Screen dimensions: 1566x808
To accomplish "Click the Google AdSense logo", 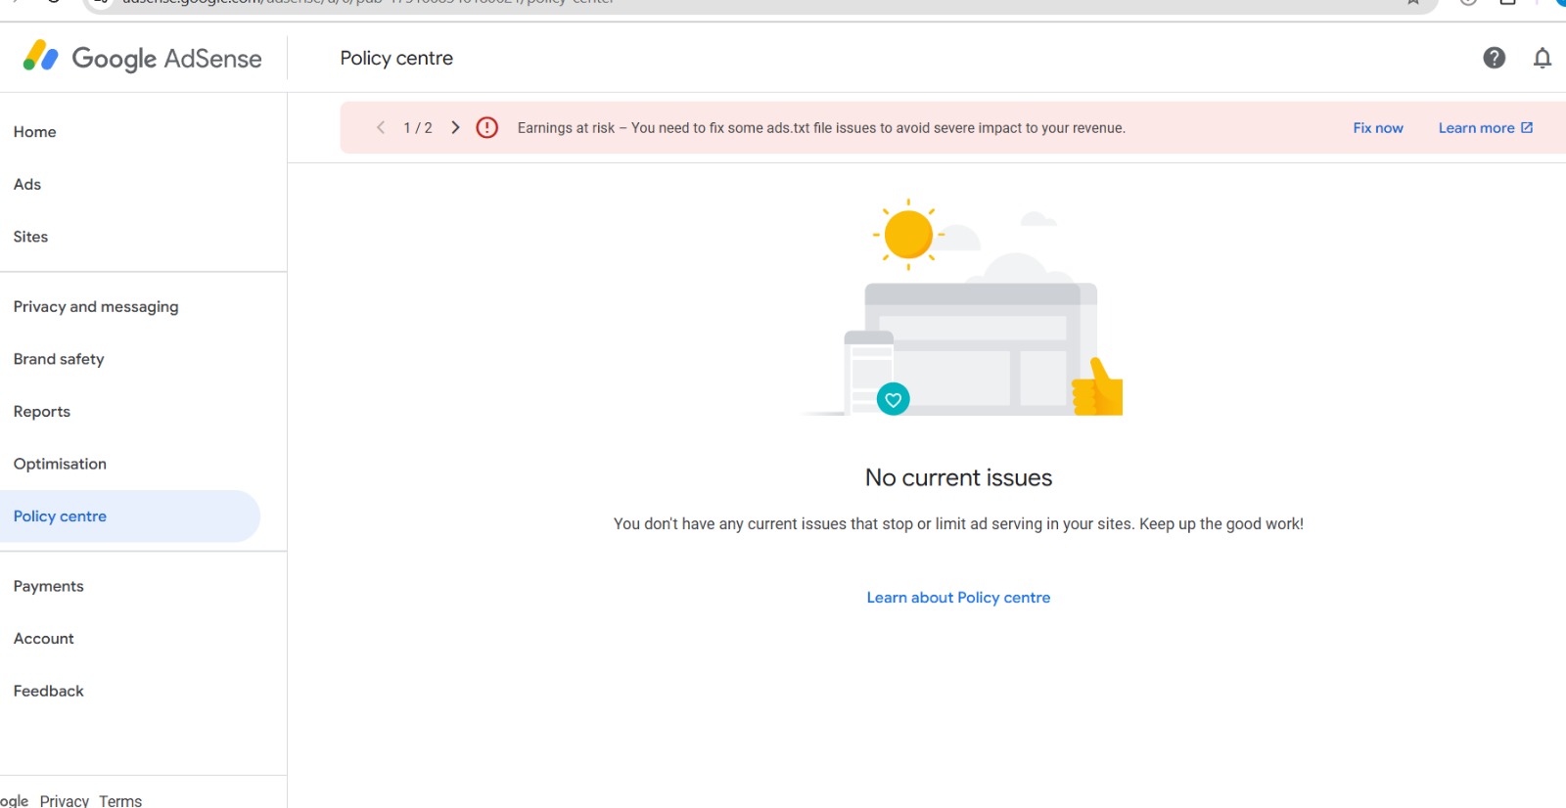I will coord(143,58).
